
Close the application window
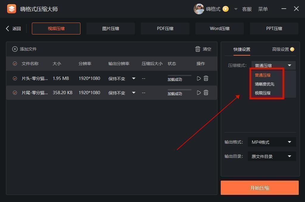tap(296, 9)
